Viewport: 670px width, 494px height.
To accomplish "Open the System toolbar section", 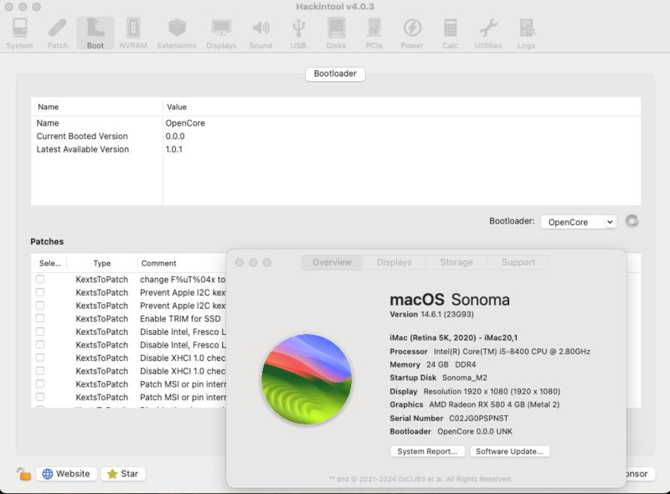I will [18, 33].
